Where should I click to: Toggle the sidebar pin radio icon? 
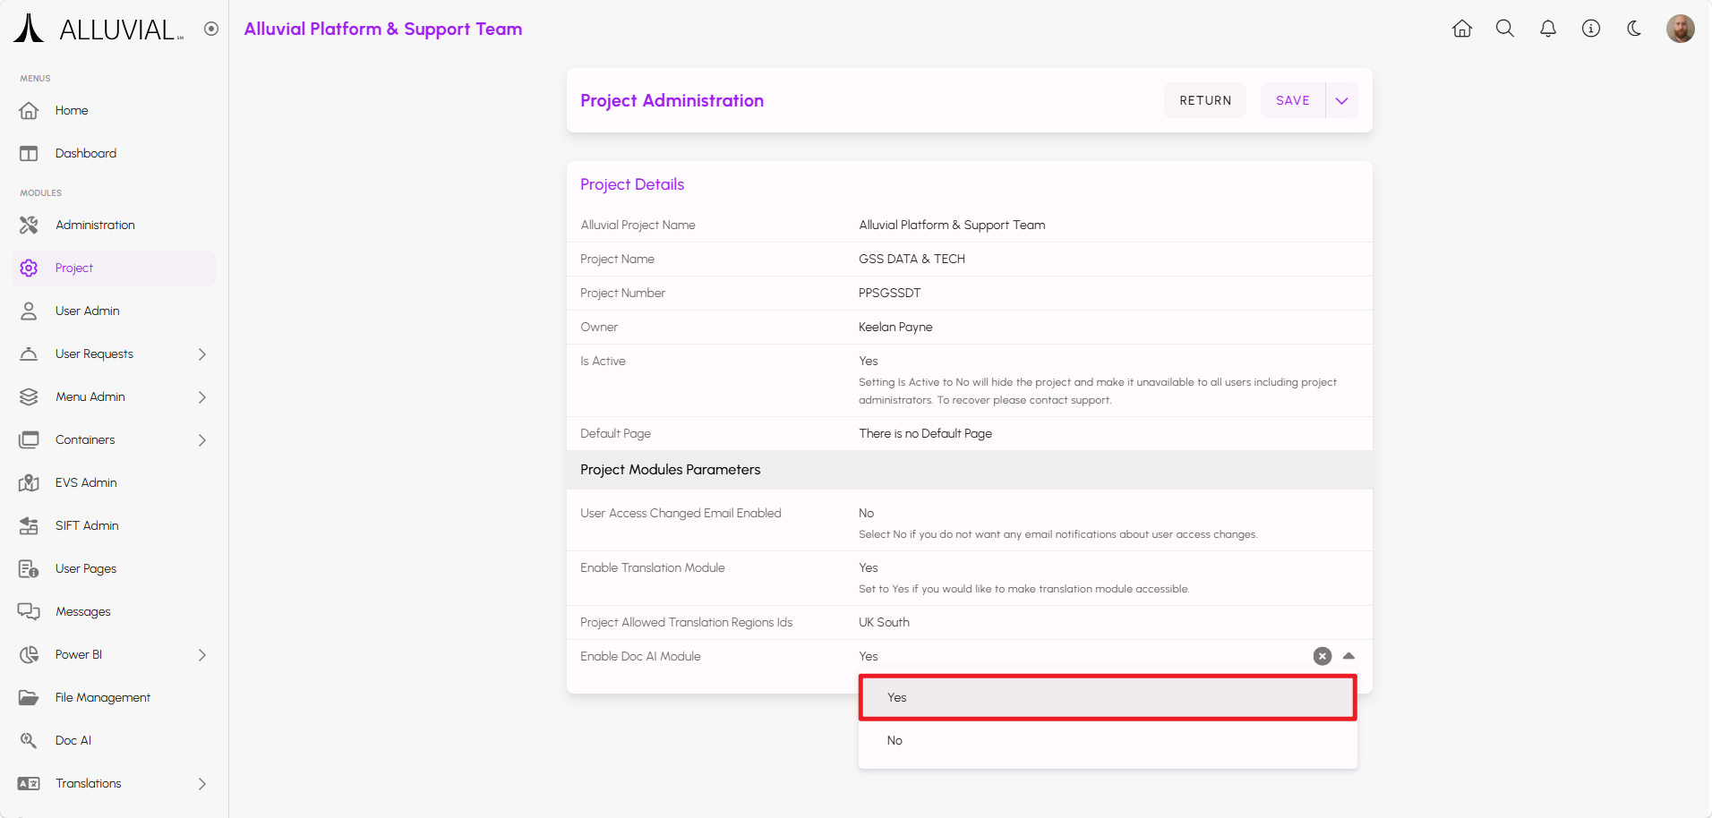(211, 29)
